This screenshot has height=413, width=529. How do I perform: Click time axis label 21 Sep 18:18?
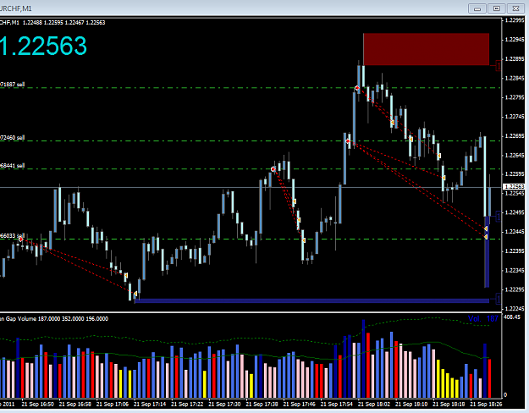click(x=449, y=404)
